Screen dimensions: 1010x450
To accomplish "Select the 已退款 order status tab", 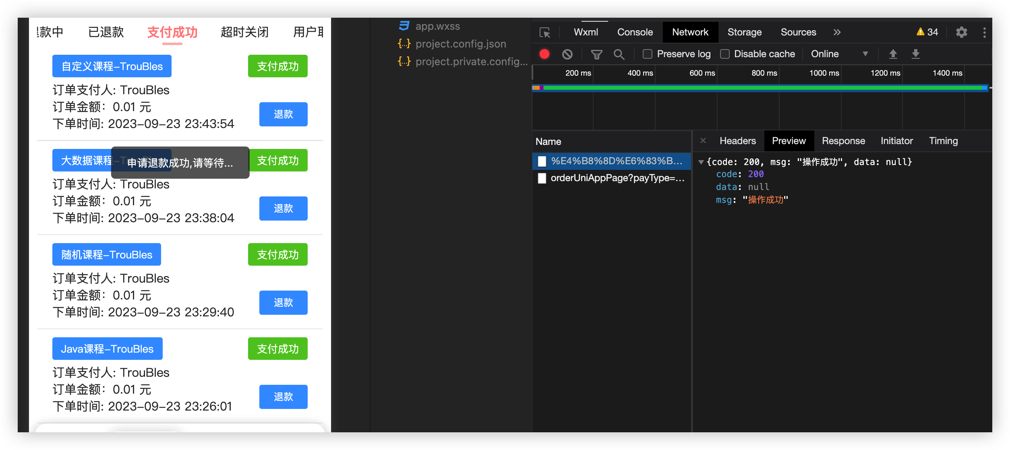I will pyautogui.click(x=106, y=32).
